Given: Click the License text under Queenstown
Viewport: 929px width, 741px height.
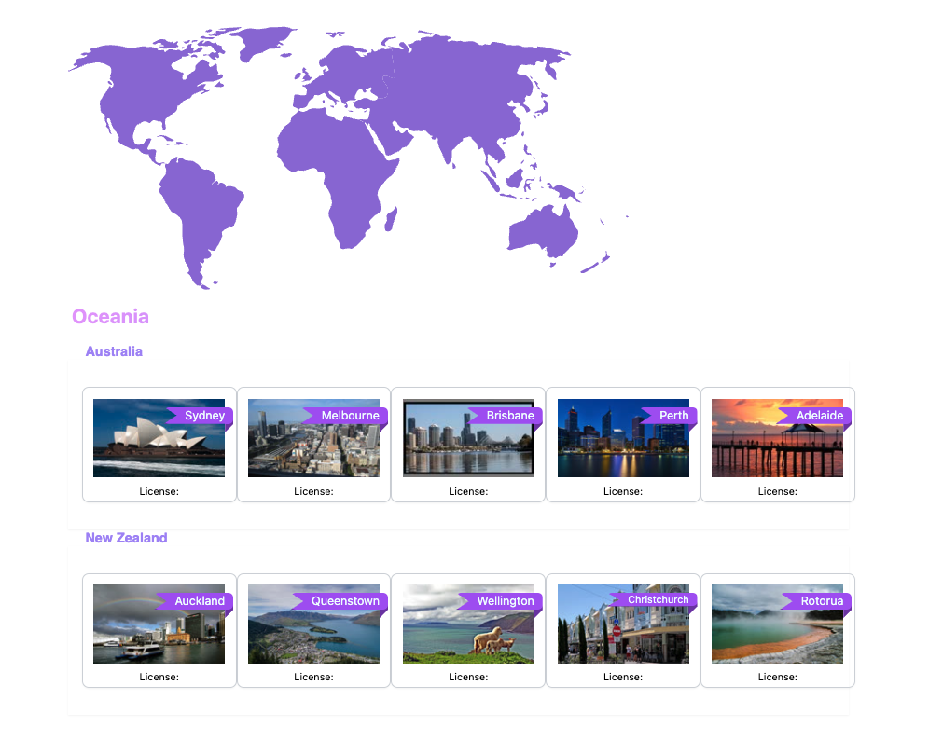Looking at the screenshot, I should point(313,677).
